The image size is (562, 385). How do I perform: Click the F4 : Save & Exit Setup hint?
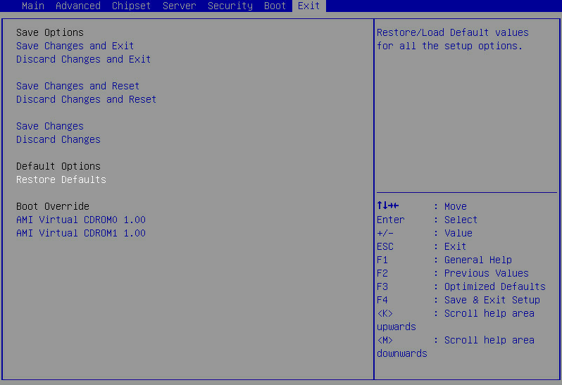click(458, 300)
